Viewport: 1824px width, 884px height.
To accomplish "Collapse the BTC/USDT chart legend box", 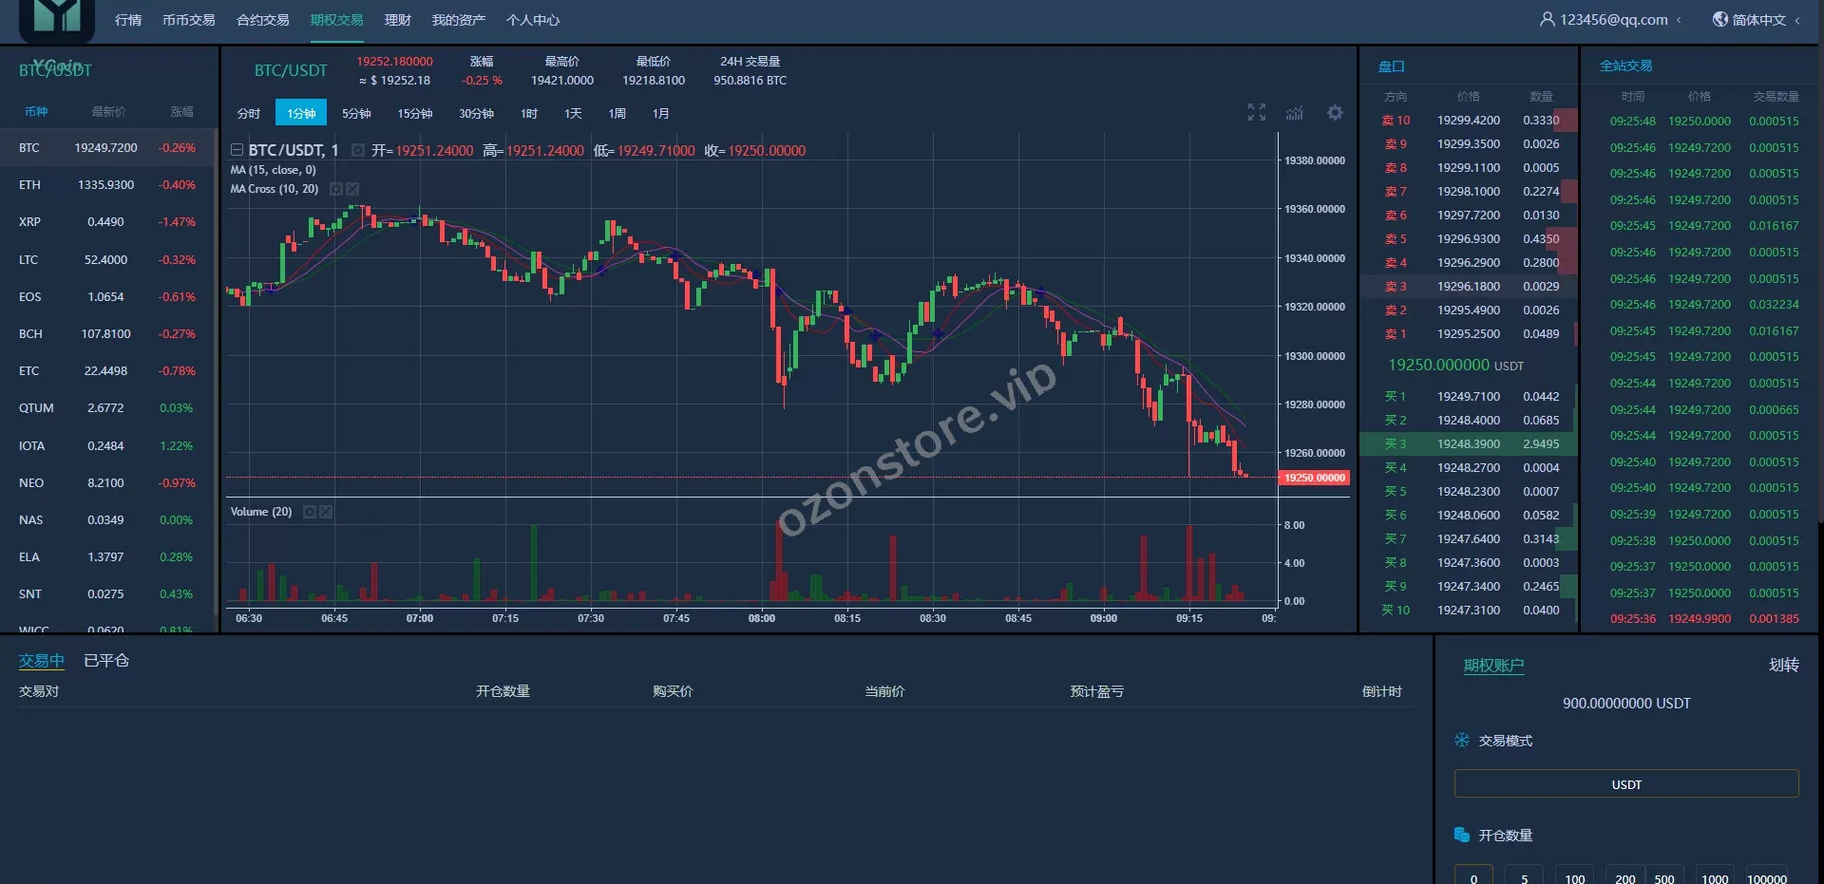I will [237, 150].
